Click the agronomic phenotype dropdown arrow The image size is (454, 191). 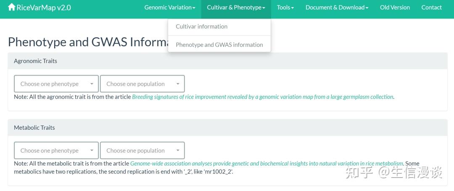[92, 84]
